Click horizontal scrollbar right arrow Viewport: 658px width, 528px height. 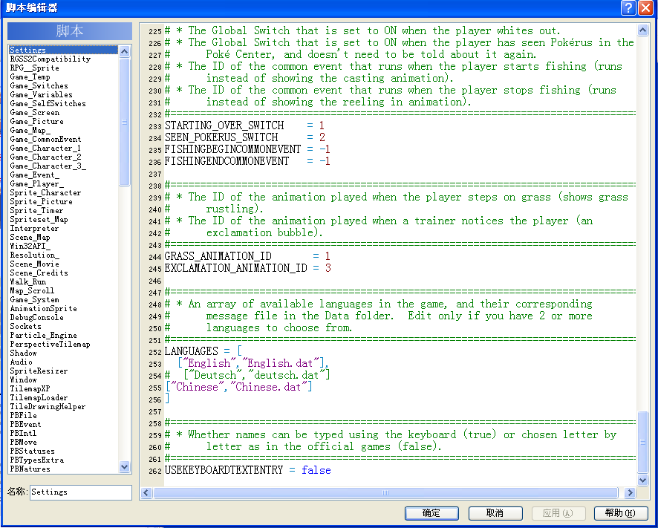tap(630, 493)
